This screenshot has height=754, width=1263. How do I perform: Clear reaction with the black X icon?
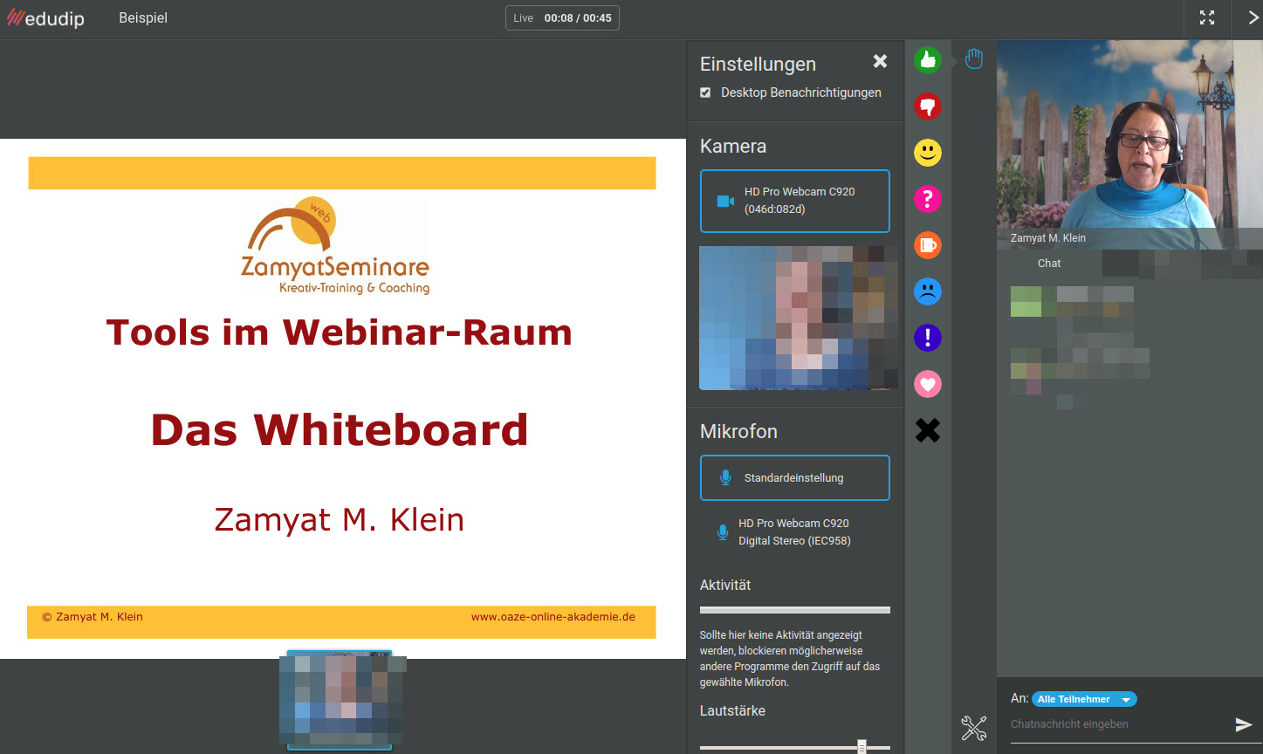pyautogui.click(x=927, y=430)
